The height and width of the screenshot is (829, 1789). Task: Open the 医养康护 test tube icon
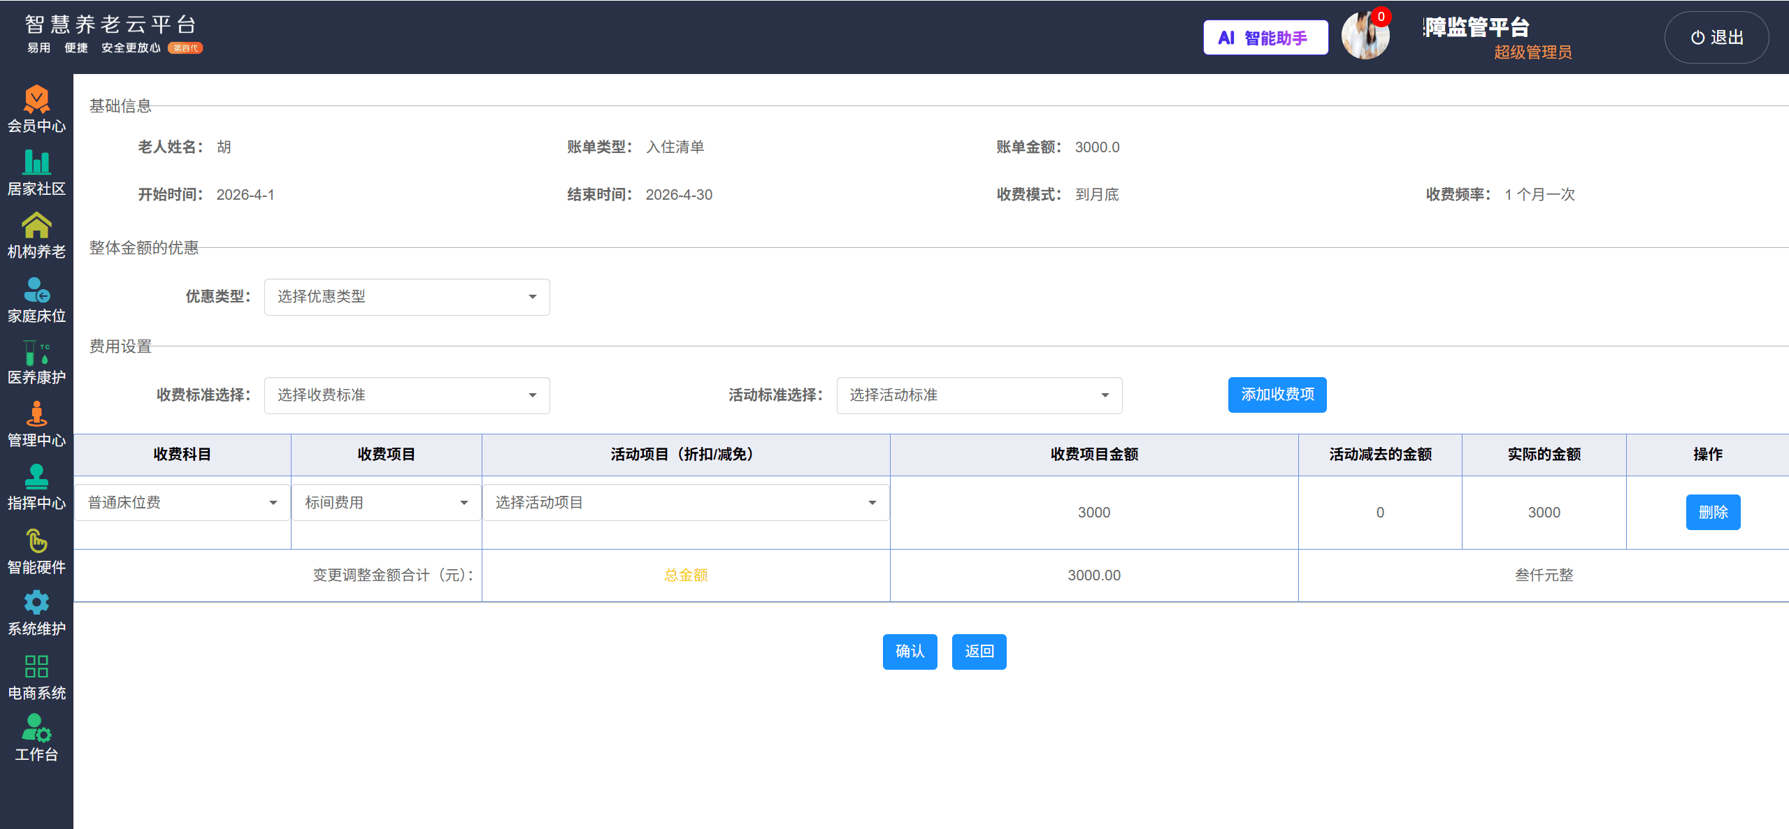pos(36,352)
